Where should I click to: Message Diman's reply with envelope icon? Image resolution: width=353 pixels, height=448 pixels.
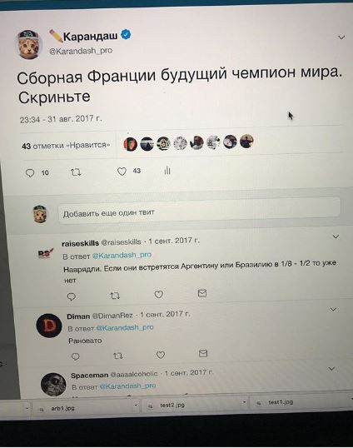pyautogui.click(x=203, y=354)
